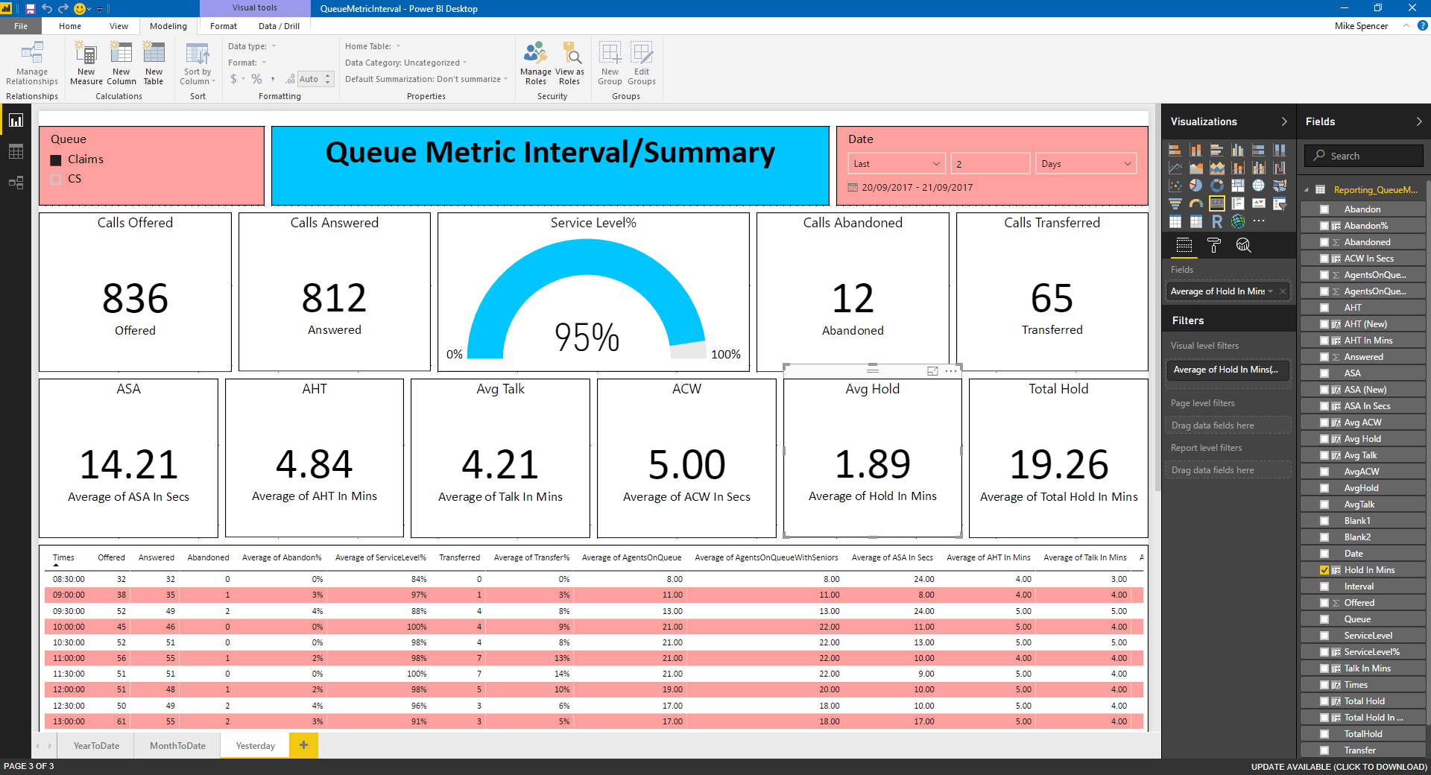Click the smiley feedback icon
The width and height of the screenshot is (1431, 775).
point(80,8)
